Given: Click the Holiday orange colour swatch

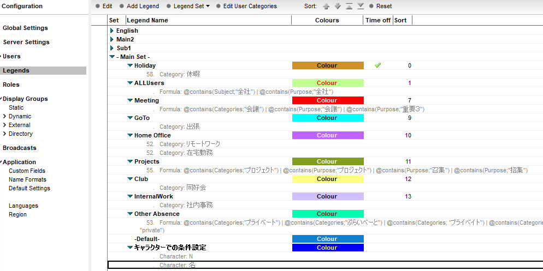Looking at the screenshot, I should point(328,65).
